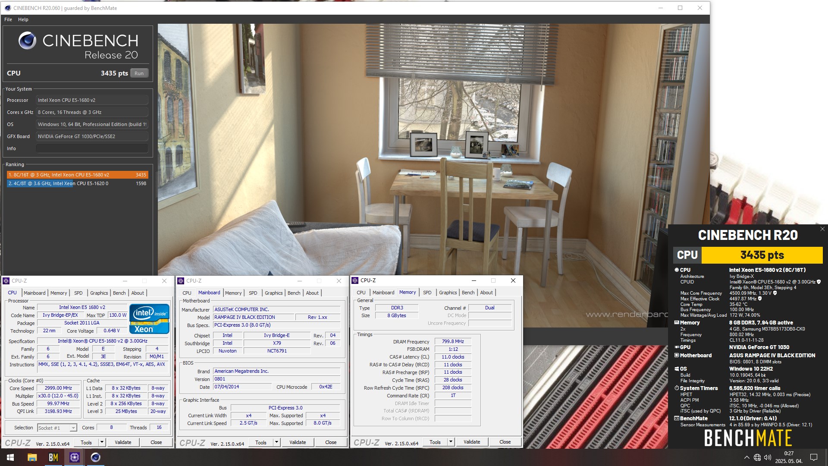Click Close button in first CPU-Z window
This screenshot has width=828, height=466.
pyautogui.click(x=156, y=442)
